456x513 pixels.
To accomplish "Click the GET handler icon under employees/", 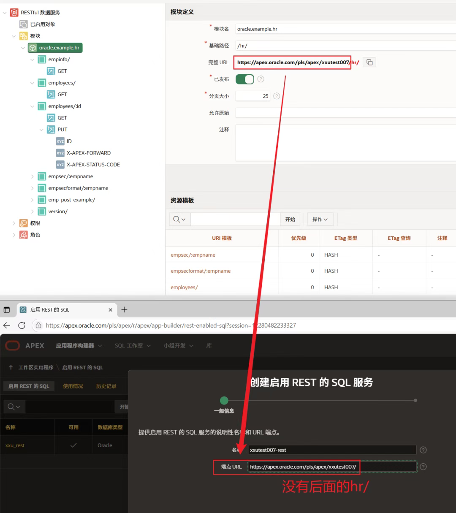I will point(51,95).
